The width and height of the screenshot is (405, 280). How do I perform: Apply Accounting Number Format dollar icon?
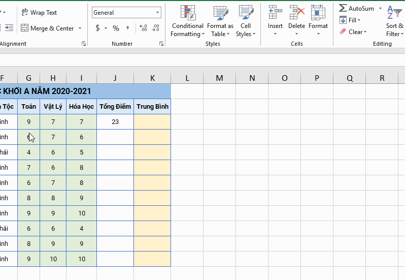click(97, 28)
